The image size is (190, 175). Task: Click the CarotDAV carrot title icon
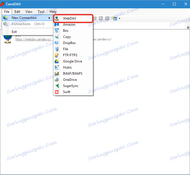3,4
